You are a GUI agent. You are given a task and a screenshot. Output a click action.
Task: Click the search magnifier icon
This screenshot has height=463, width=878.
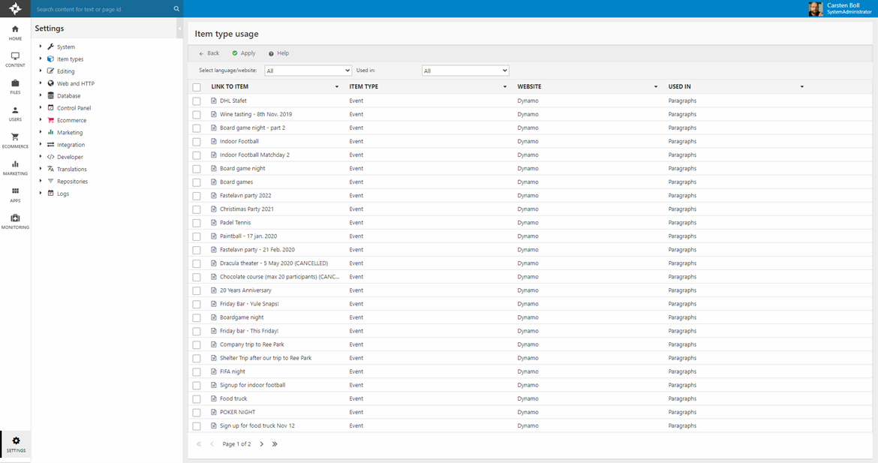coord(176,9)
